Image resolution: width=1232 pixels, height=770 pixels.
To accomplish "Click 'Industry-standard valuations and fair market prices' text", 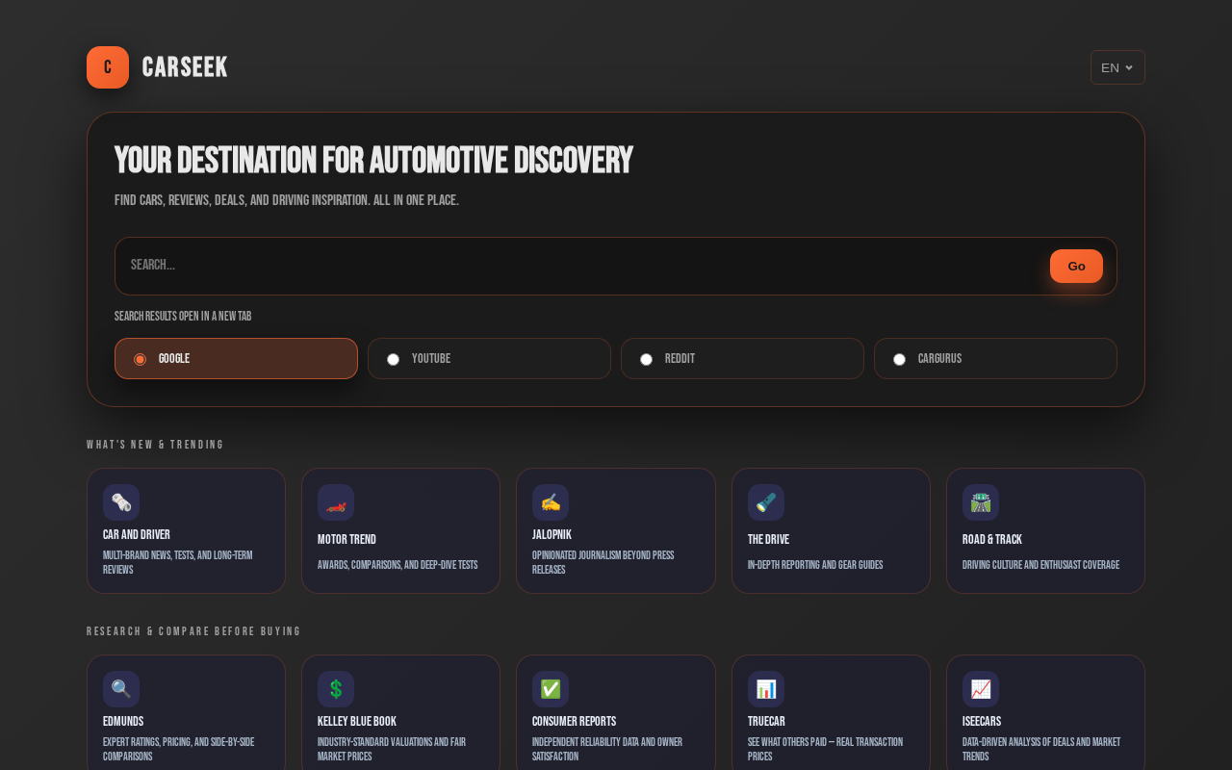I will point(392,750).
